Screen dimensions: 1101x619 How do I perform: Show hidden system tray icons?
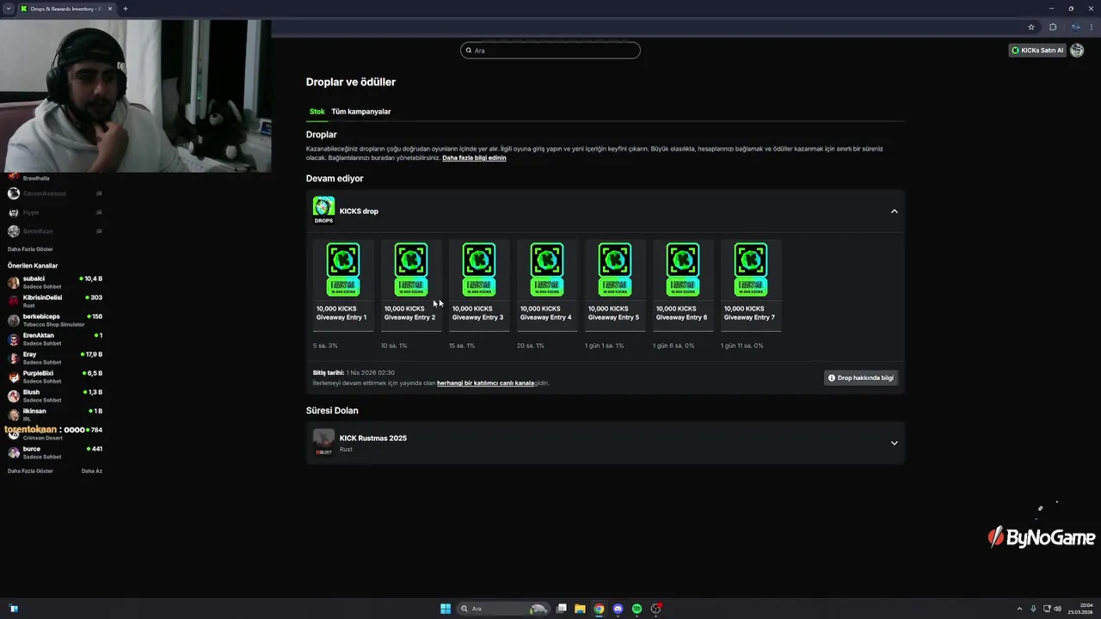tap(1020, 609)
